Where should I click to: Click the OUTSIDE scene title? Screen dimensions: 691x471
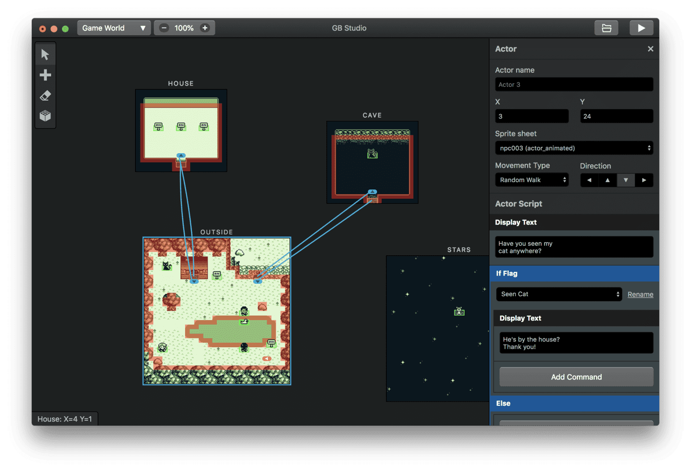click(217, 232)
